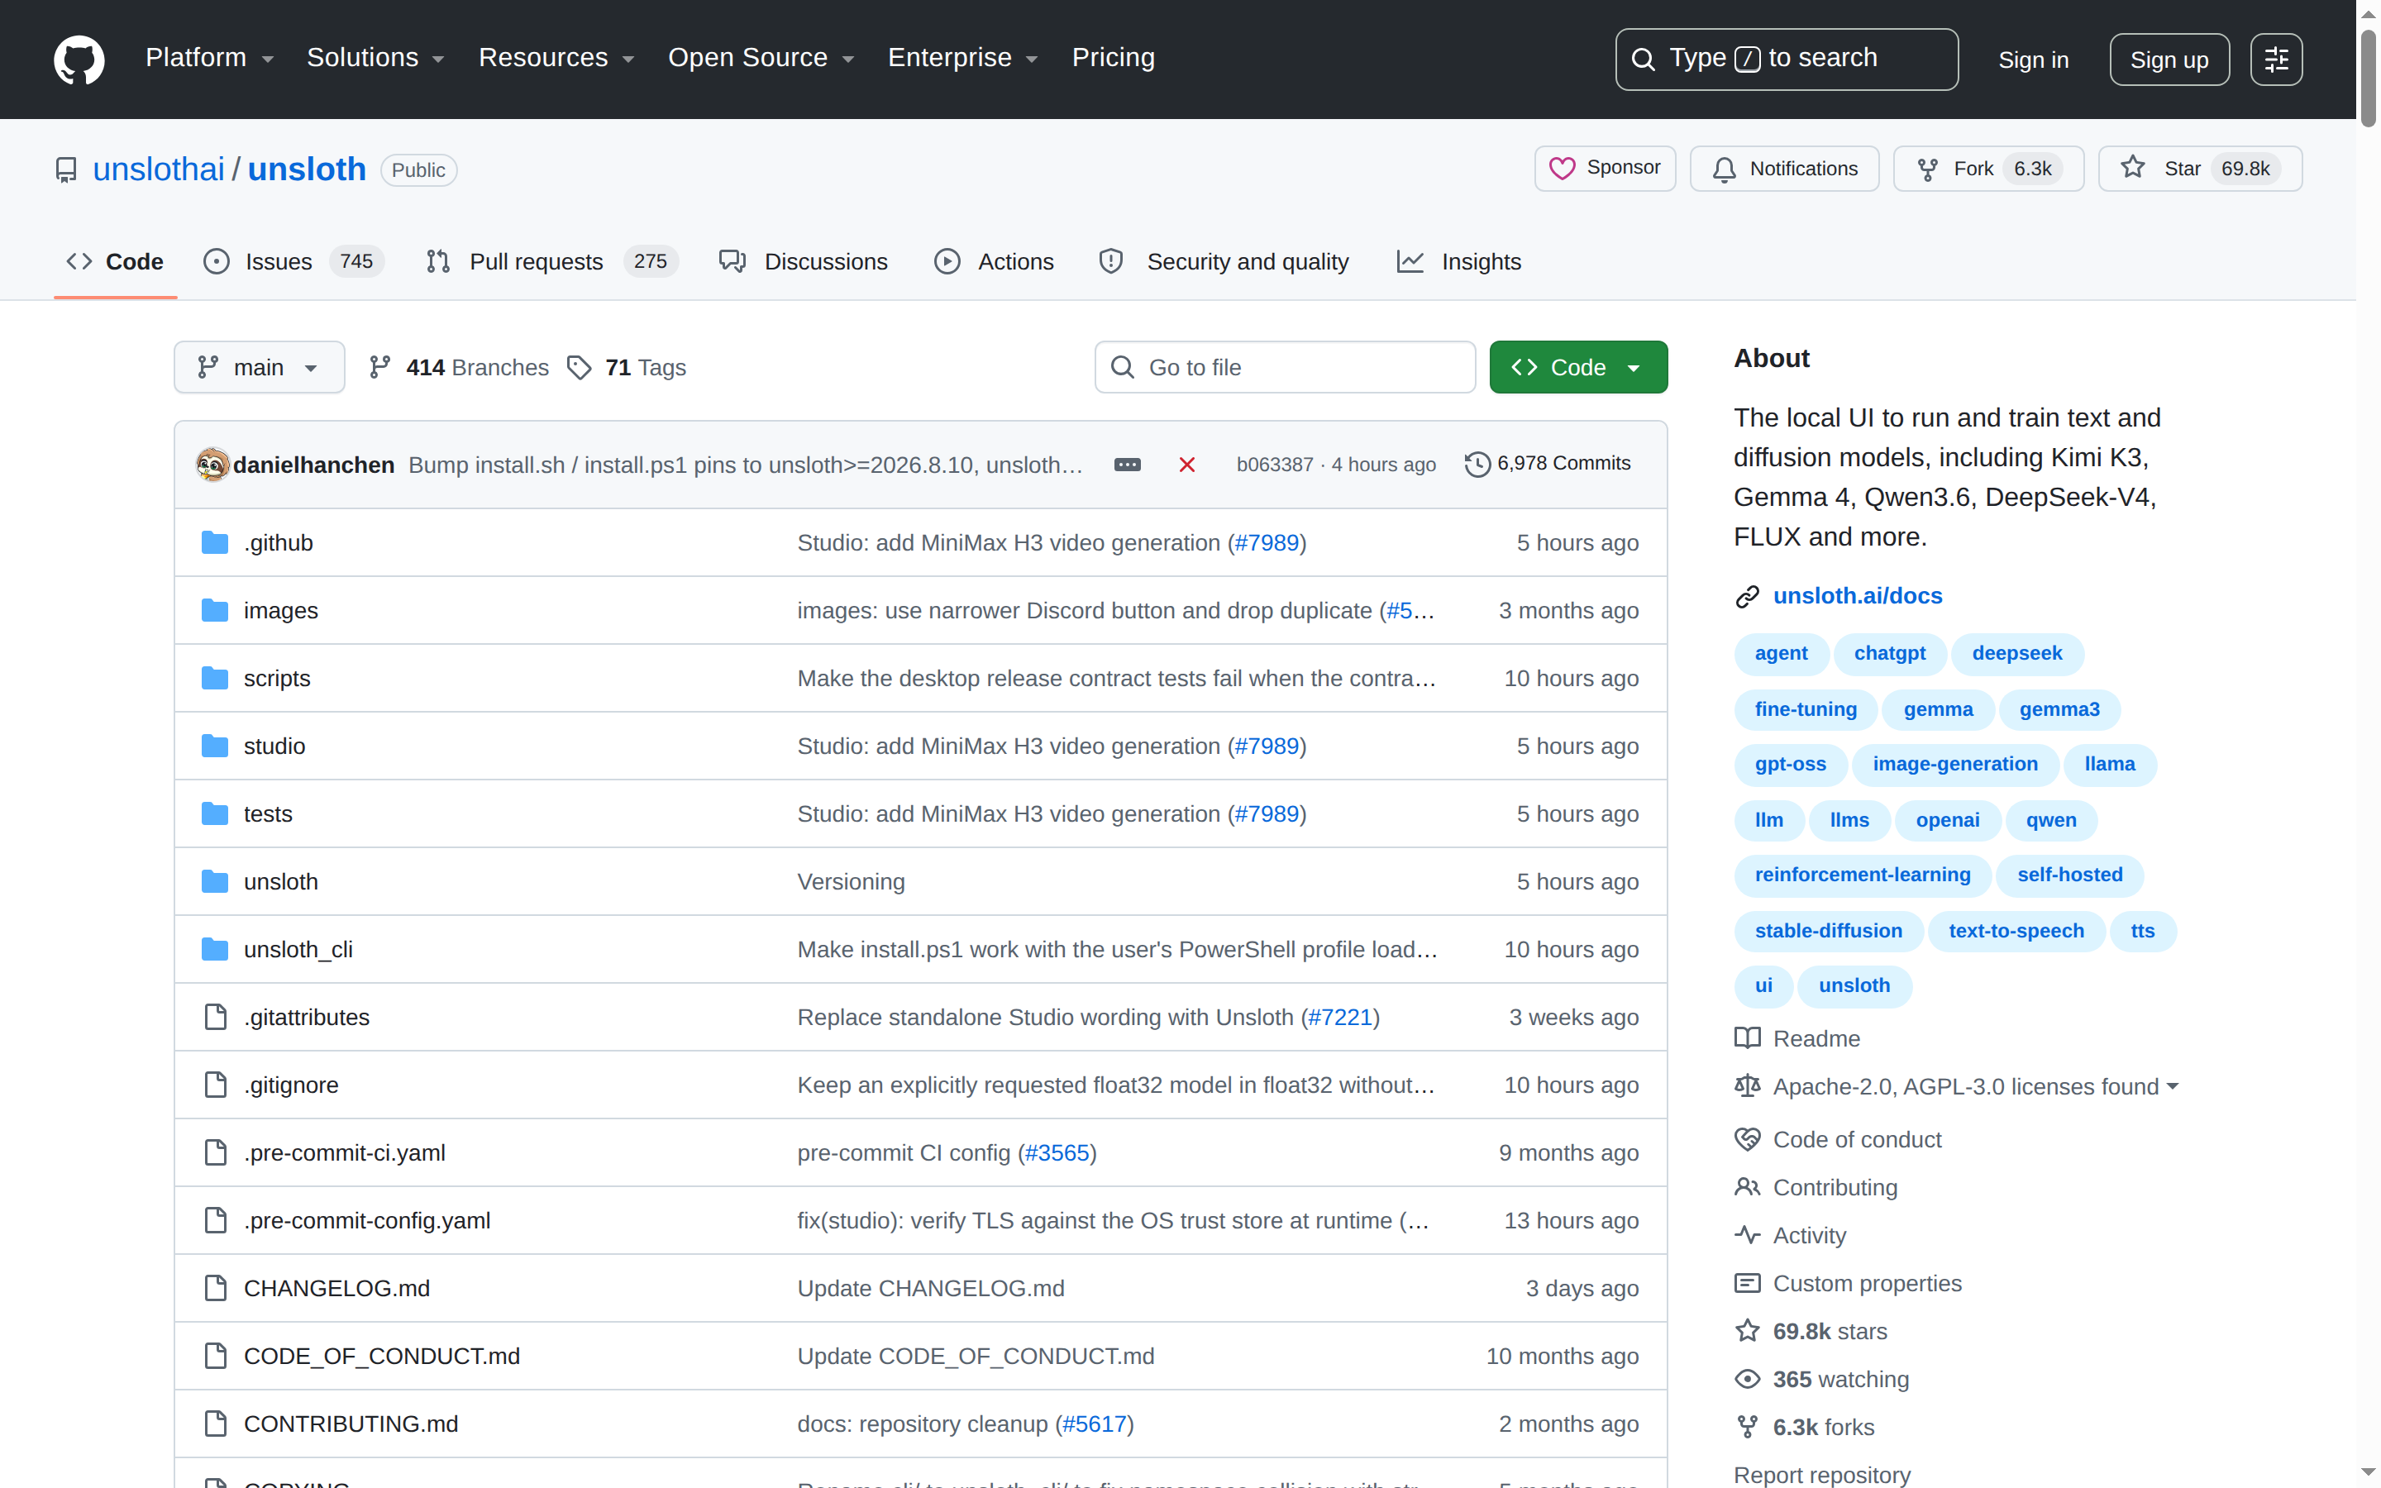Click the 6,978 Commits history icon
This screenshot has width=2381, height=1488.
tap(1477, 464)
